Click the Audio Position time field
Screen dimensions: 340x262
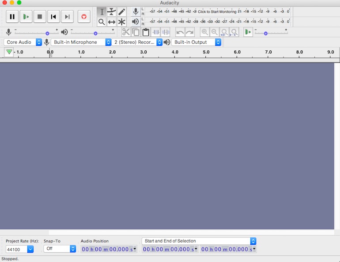[x=107, y=249]
